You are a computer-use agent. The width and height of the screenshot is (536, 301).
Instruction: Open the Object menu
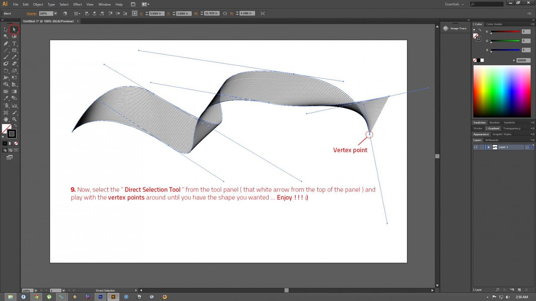click(38, 4)
